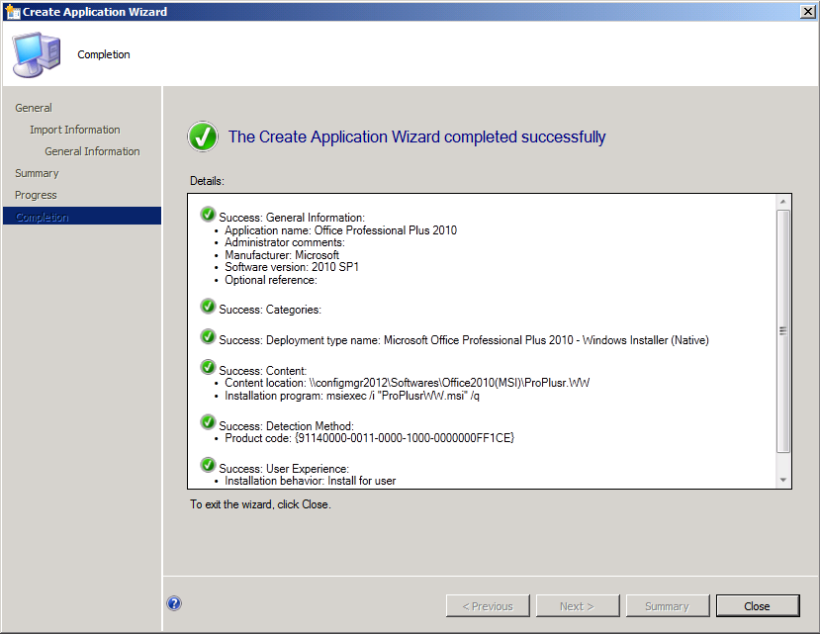Click the Close button
The image size is (820, 634).
point(757,605)
